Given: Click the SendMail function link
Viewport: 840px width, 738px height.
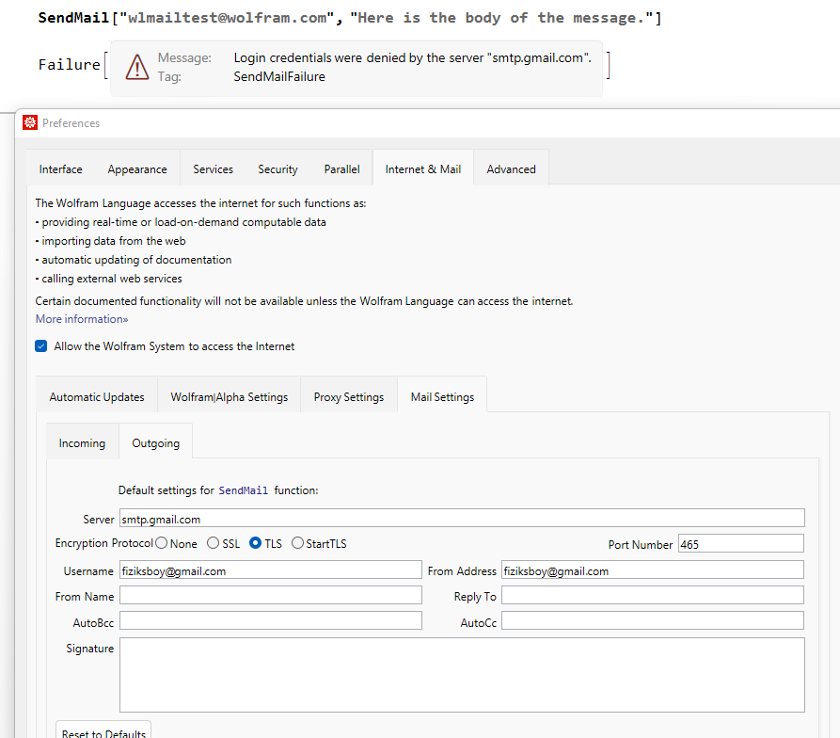Looking at the screenshot, I should coord(244,490).
